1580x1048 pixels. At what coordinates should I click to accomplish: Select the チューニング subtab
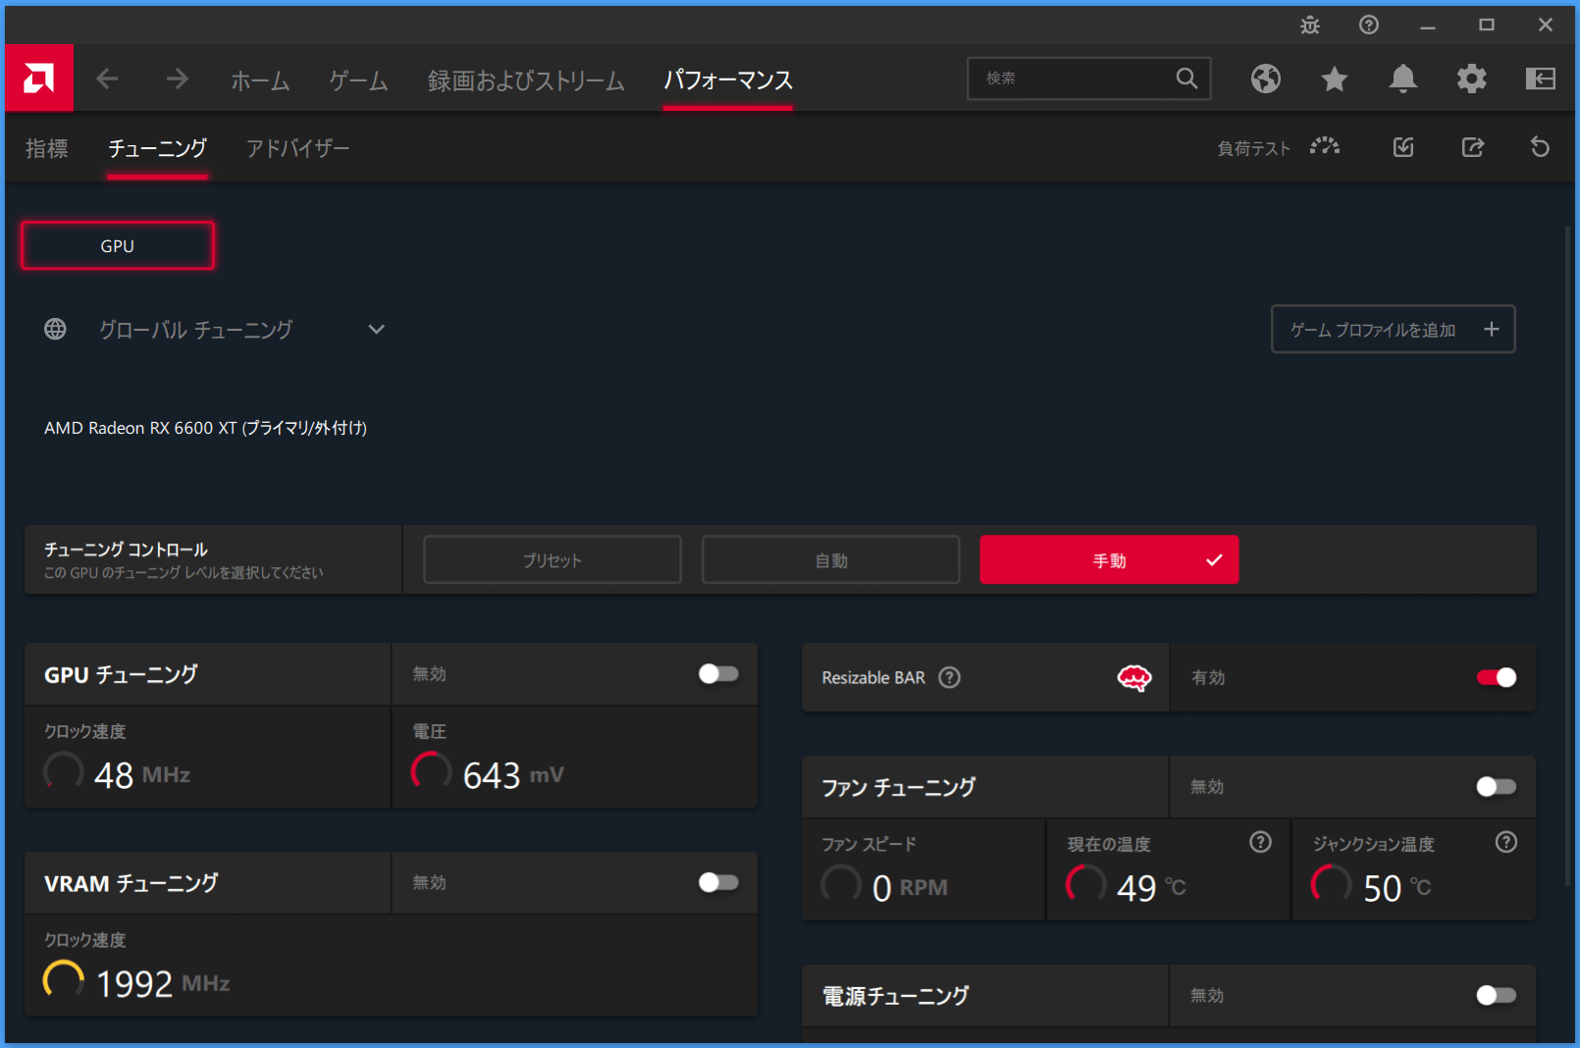click(x=157, y=148)
